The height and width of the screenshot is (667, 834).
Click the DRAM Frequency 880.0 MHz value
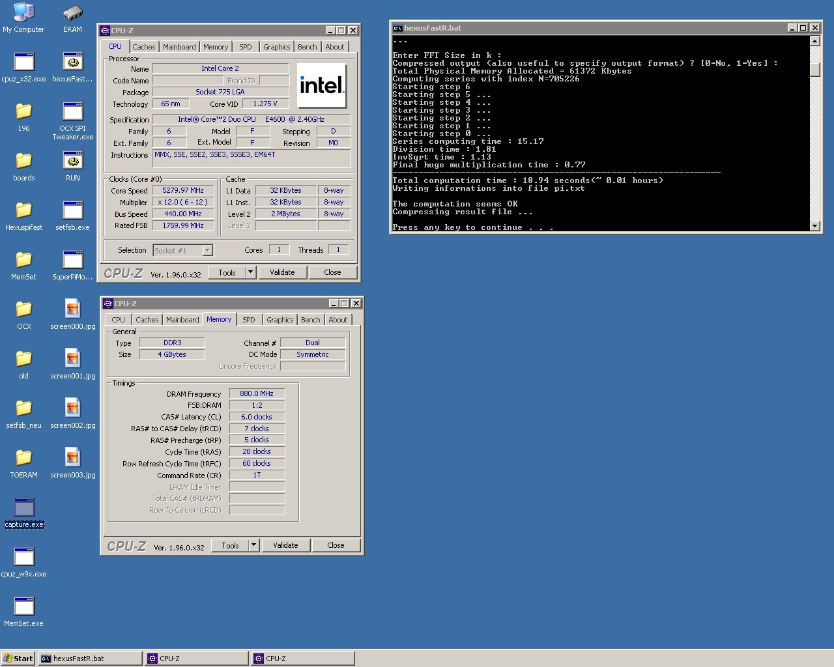(x=257, y=393)
